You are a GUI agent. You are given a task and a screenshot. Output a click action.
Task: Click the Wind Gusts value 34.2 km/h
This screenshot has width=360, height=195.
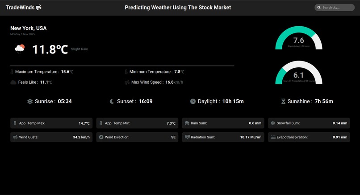tap(81, 137)
